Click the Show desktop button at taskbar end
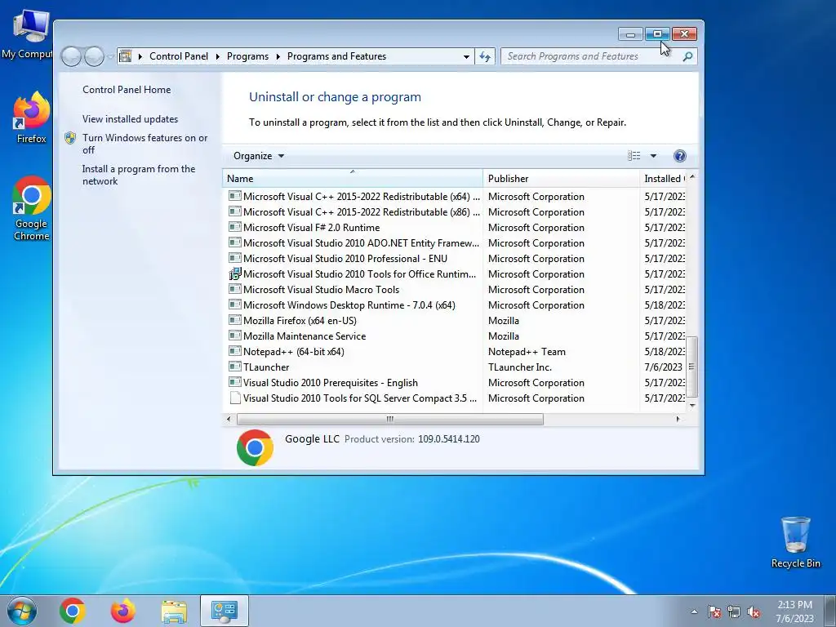 (x=830, y=611)
